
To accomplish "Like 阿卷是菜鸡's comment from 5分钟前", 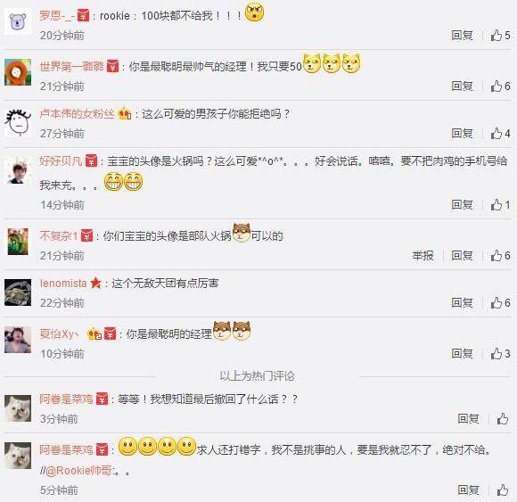I will [x=503, y=490].
